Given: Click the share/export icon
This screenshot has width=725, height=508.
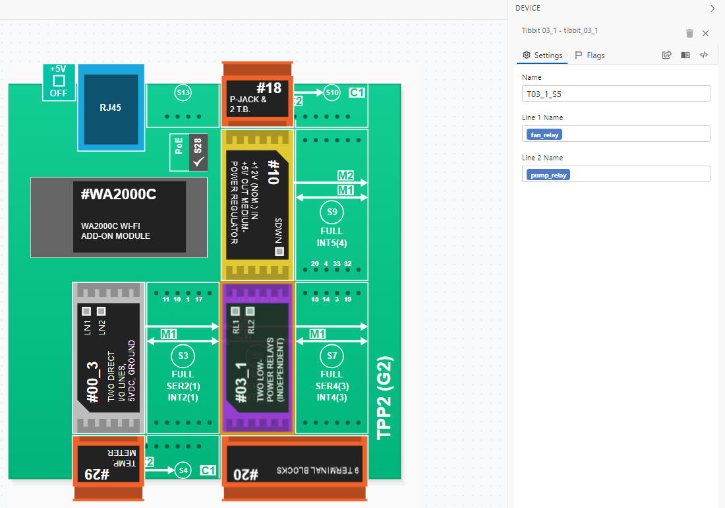Looking at the screenshot, I should 666,55.
